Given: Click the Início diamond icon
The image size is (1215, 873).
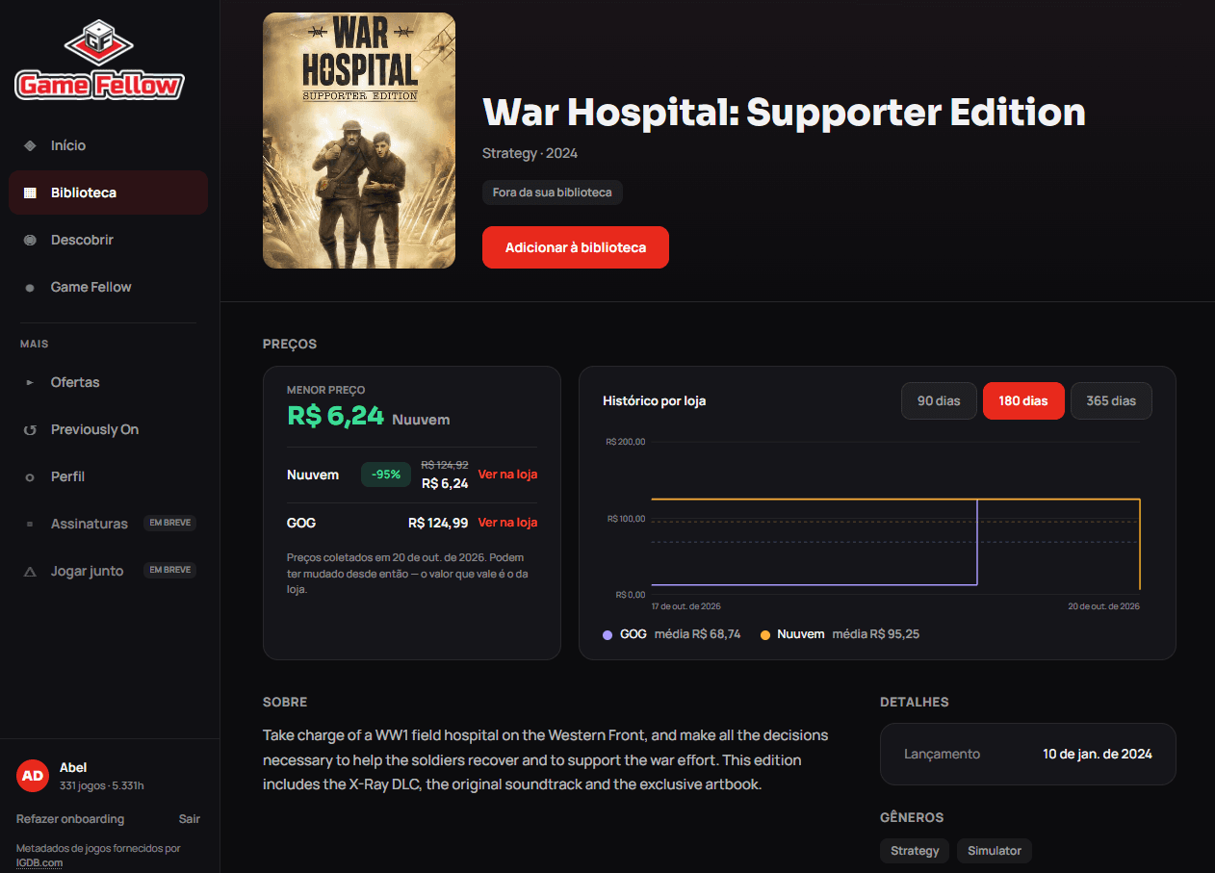Looking at the screenshot, I should 30,145.
